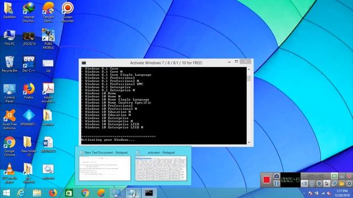Click "Windows 8.1 Core Single Language" line
This screenshot has width=353, height=198.
pyautogui.click(x=116, y=75)
